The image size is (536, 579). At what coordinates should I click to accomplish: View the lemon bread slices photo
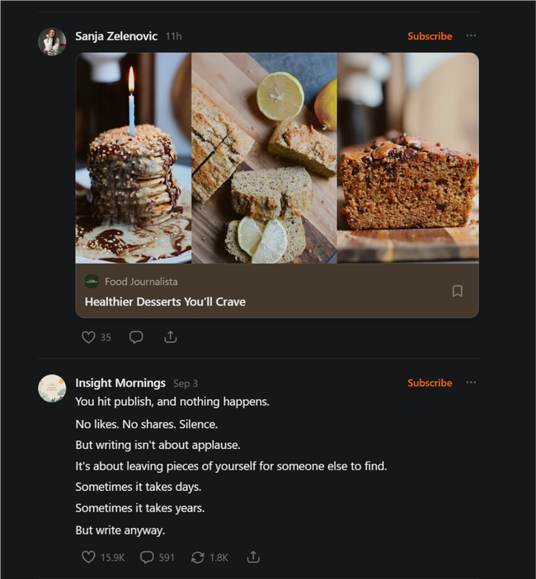pos(264,158)
